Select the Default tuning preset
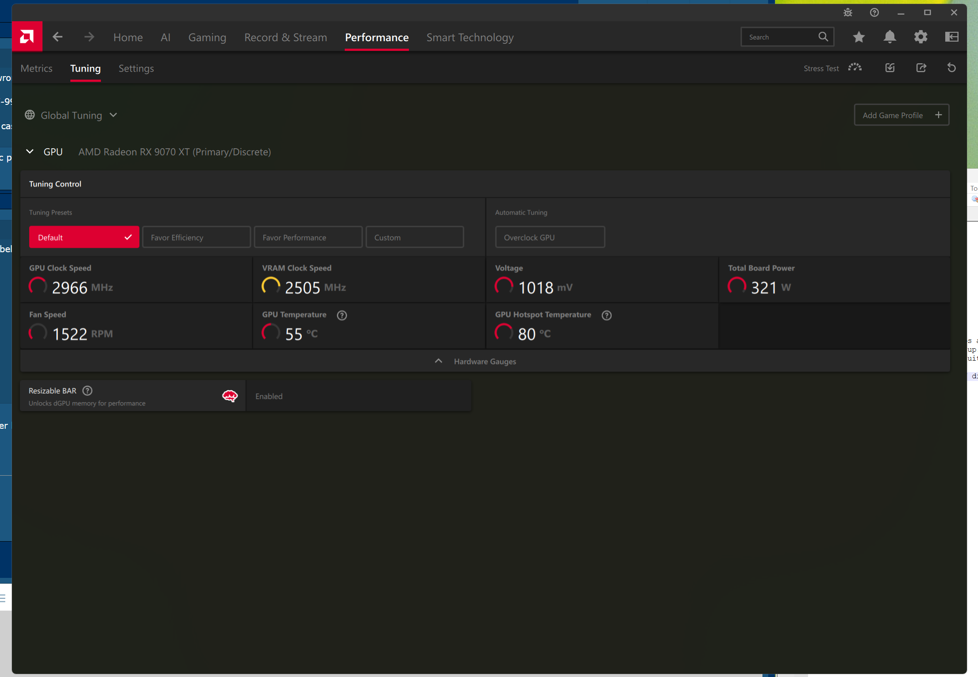978x677 pixels. point(84,237)
